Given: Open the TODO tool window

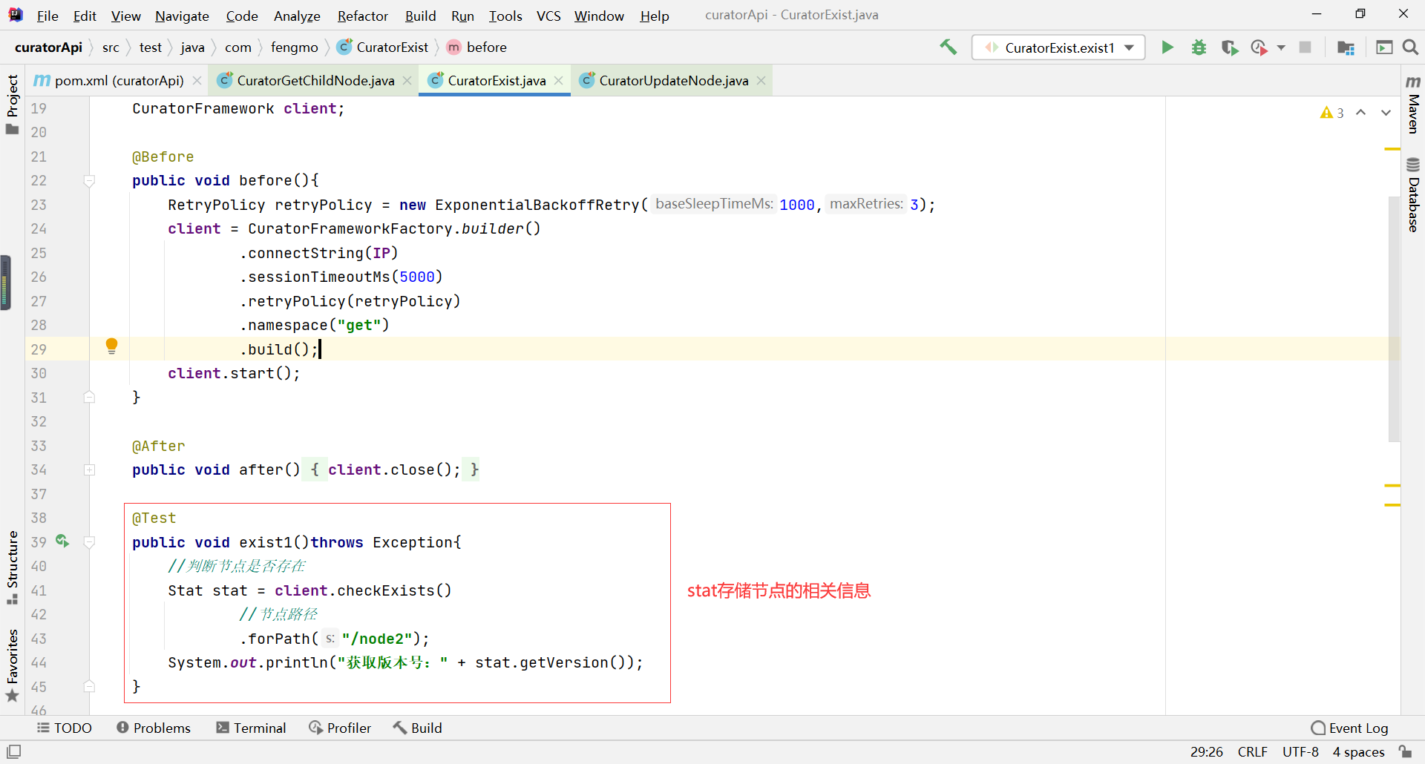Looking at the screenshot, I should pos(65,728).
